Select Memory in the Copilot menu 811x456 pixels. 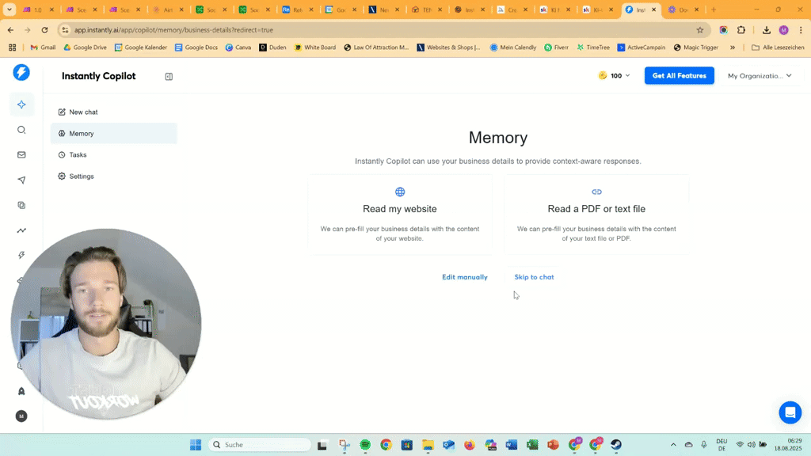114,133
